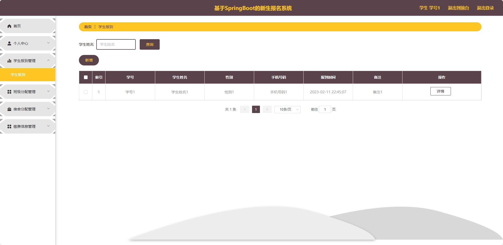This screenshot has height=245, width=503.
Task: Click the 性别 column header
Action: pos(229,77)
